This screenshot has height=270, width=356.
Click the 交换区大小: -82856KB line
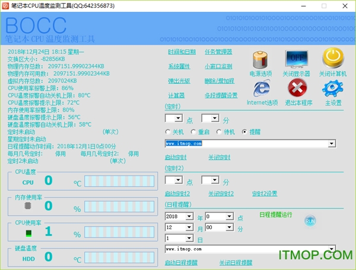click(x=36, y=59)
